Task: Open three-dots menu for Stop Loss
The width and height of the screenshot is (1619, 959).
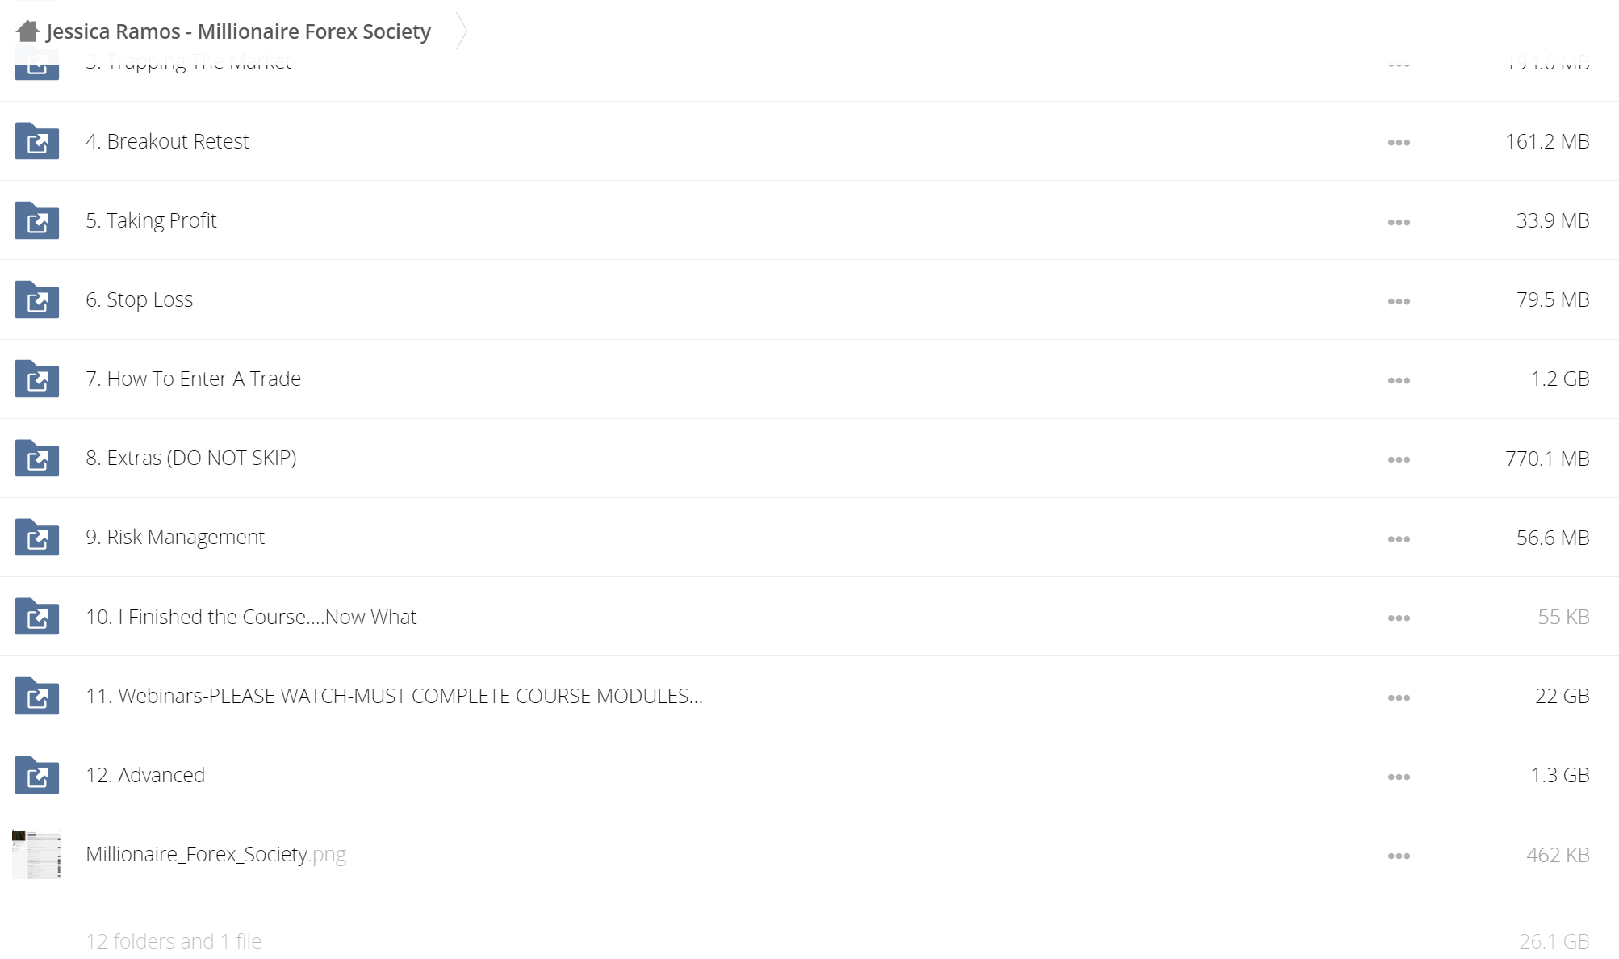Action: click(1399, 301)
